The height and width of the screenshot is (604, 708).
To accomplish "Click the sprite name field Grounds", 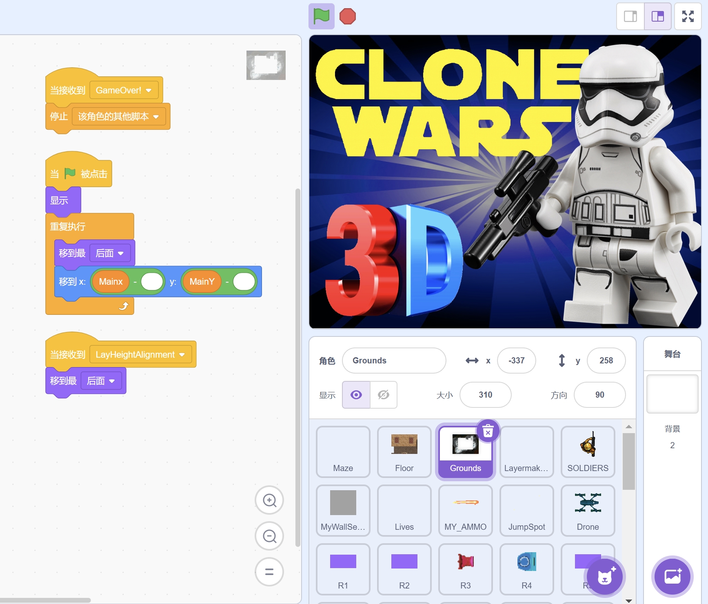I will (x=394, y=361).
